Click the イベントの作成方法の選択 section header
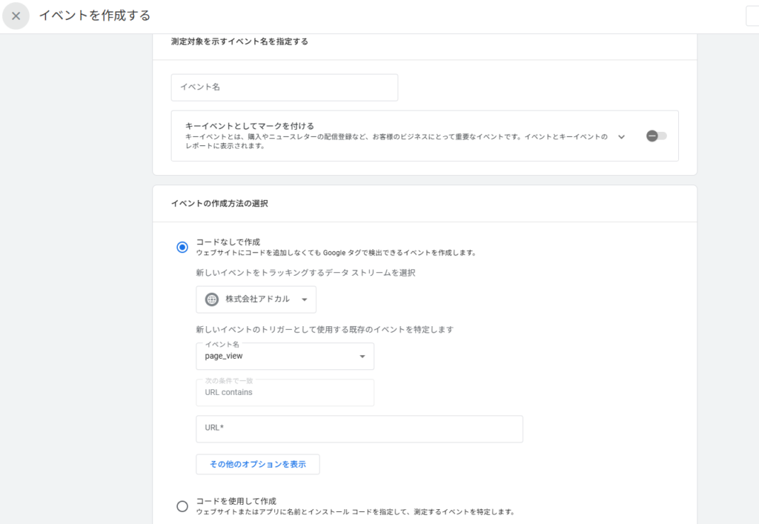Image resolution: width=759 pixels, height=524 pixels. 219,203
